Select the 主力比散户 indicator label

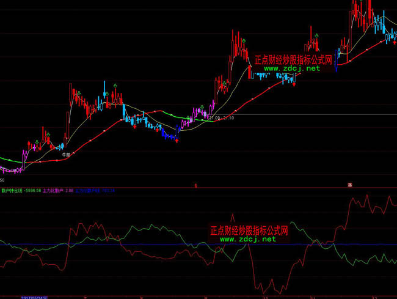tap(57, 191)
